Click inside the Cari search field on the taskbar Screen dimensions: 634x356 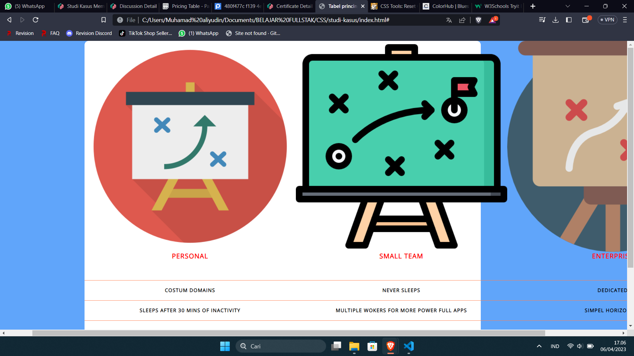pos(281,346)
